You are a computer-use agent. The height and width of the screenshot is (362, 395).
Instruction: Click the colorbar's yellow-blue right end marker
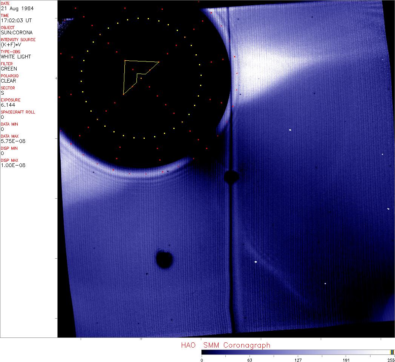[392, 352]
